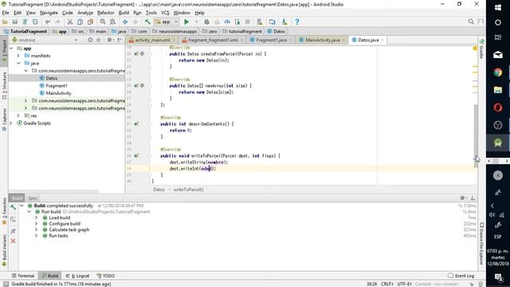510x287 pixels.
Task: Open the Structure side tab
Action: (x=4, y=85)
